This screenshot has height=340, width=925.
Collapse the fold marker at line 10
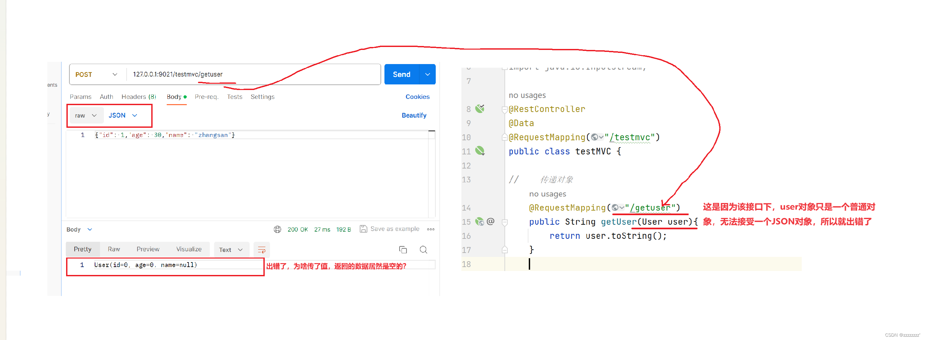(504, 137)
